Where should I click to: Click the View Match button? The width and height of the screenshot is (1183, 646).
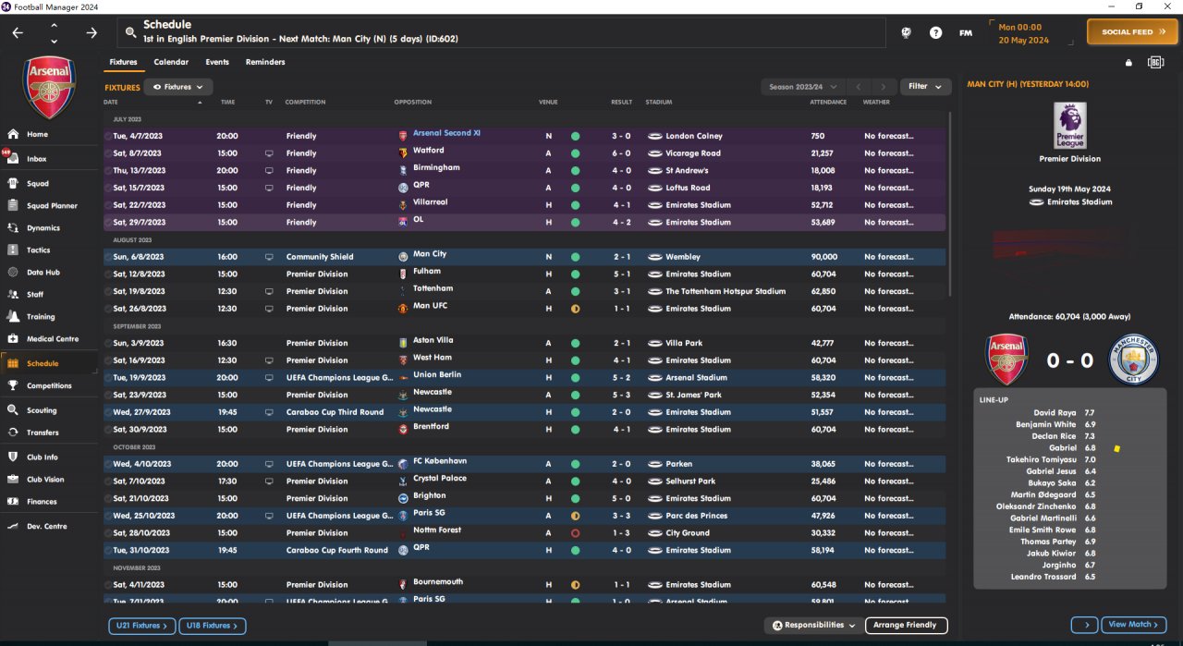[x=1133, y=625]
